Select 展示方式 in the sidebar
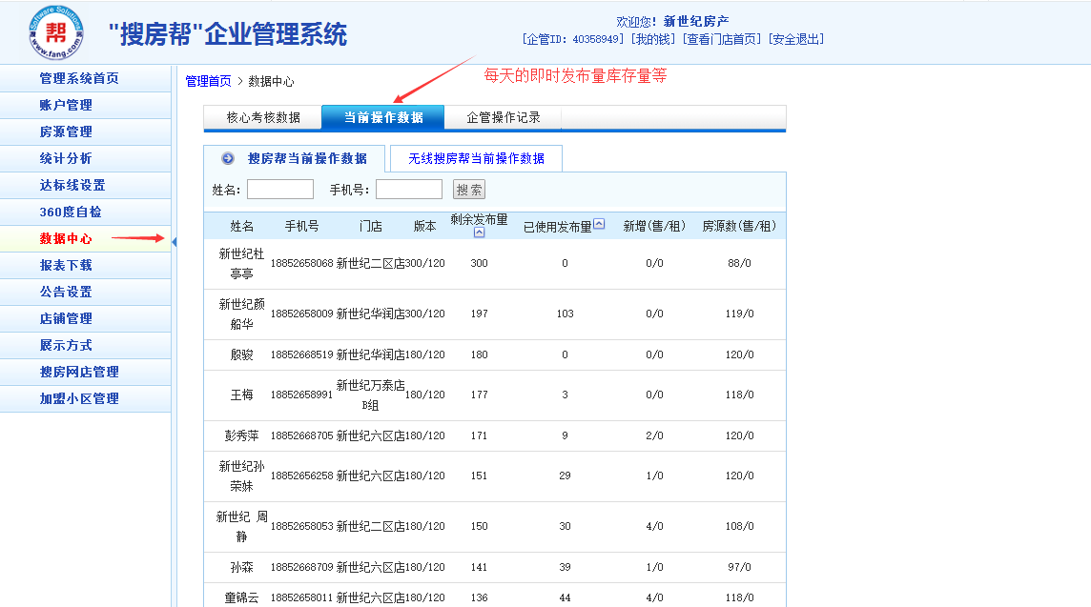The image size is (1091, 607). tap(66, 345)
